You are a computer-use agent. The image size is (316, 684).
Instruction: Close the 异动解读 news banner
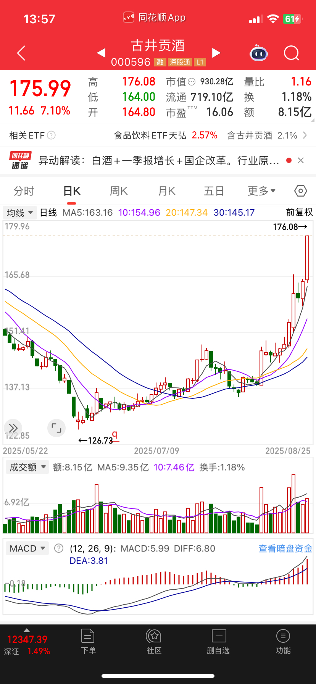(x=301, y=160)
